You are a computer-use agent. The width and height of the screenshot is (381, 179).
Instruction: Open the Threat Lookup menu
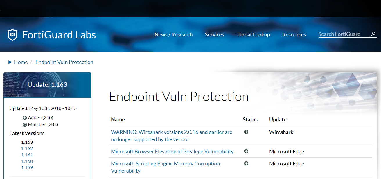[x=253, y=35]
